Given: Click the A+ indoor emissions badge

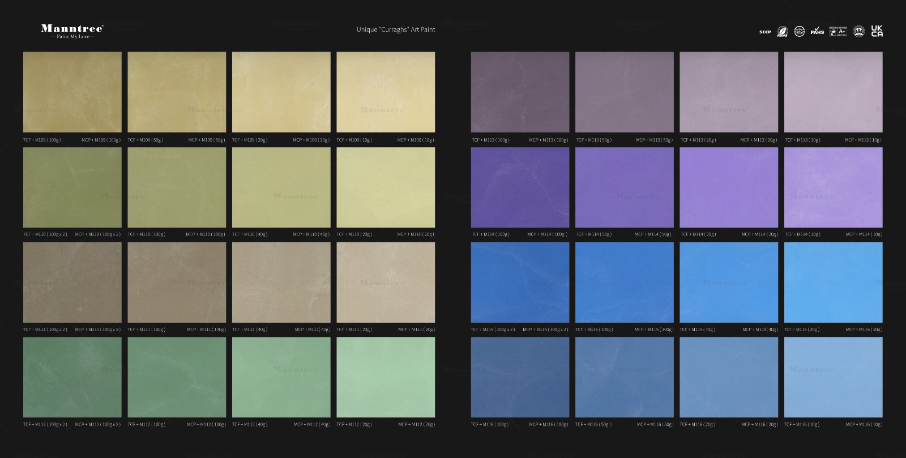Looking at the screenshot, I should [838, 32].
